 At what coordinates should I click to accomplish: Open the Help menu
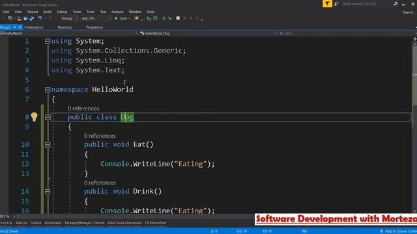coord(151,12)
